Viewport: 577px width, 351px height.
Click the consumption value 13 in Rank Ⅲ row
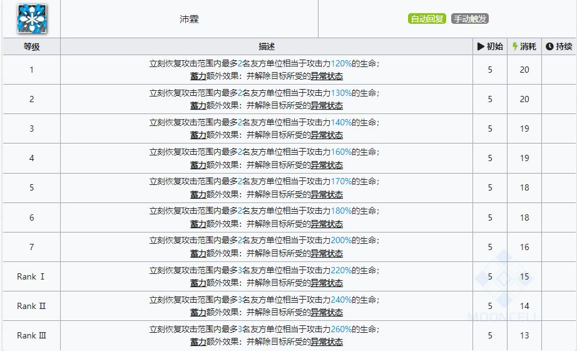pyautogui.click(x=524, y=335)
